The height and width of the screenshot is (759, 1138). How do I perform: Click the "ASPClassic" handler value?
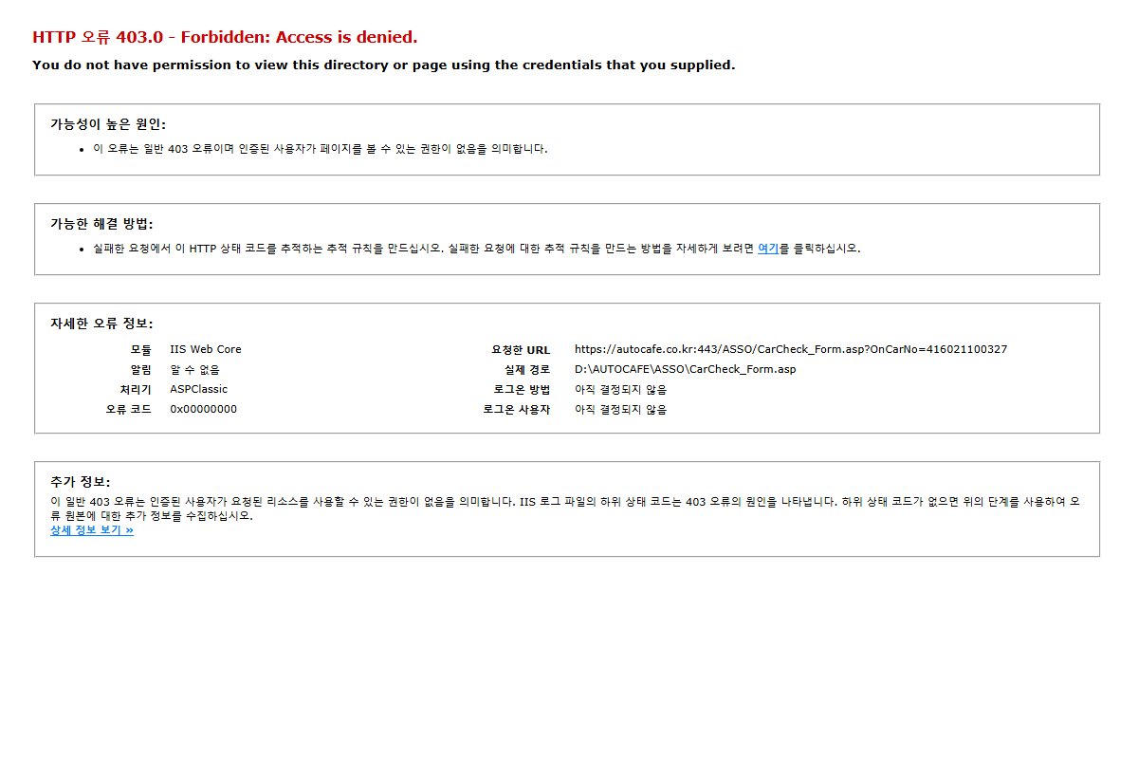(x=199, y=389)
